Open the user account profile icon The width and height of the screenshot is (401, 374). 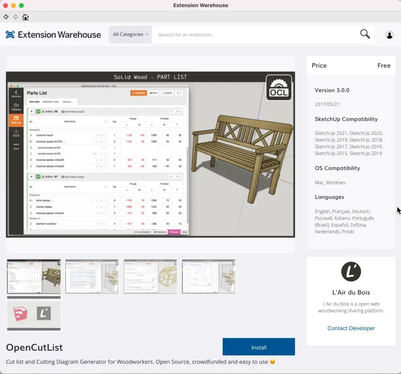389,35
